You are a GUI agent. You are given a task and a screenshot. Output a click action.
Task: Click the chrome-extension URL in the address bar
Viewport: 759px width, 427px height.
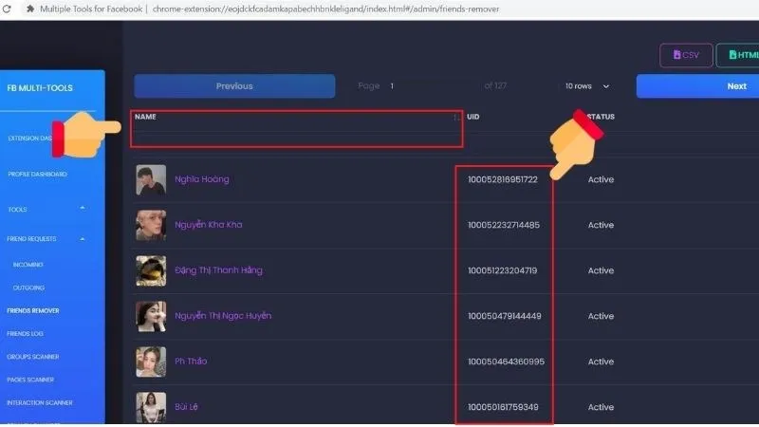[x=325, y=9]
